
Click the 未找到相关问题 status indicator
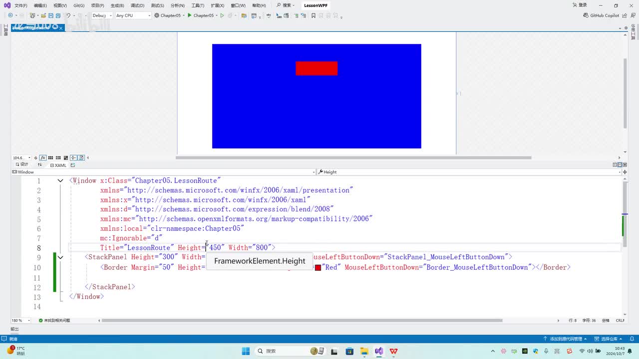[54, 321]
